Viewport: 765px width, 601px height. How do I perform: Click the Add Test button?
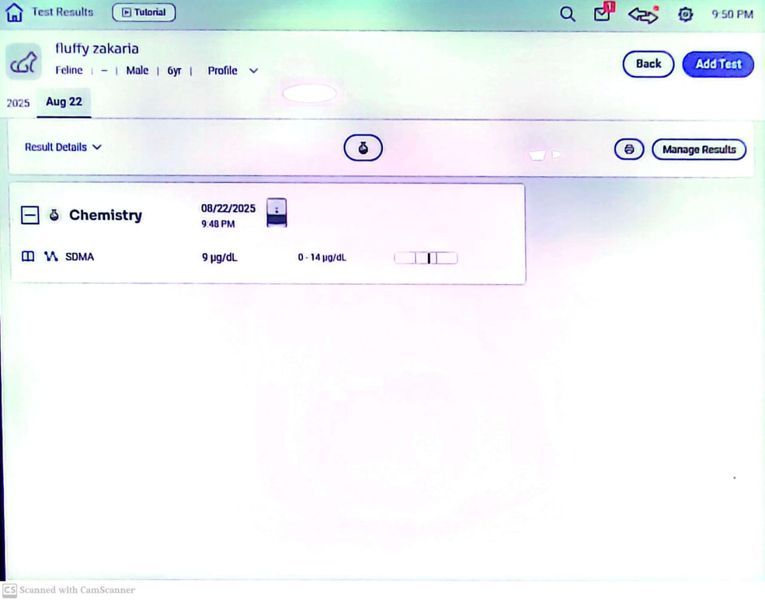tap(718, 64)
